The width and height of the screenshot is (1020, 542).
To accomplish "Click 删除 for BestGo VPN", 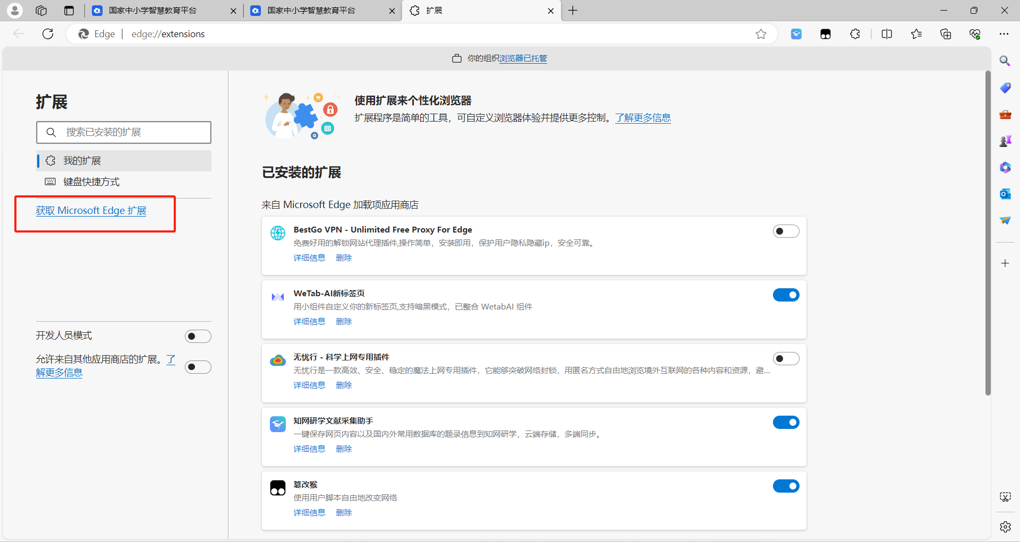I will click(344, 258).
